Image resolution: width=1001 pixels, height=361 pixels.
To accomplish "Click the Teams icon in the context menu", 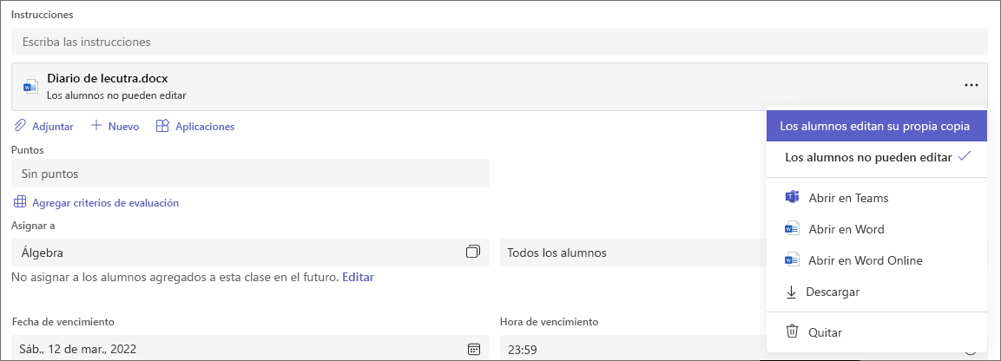I will click(x=793, y=197).
